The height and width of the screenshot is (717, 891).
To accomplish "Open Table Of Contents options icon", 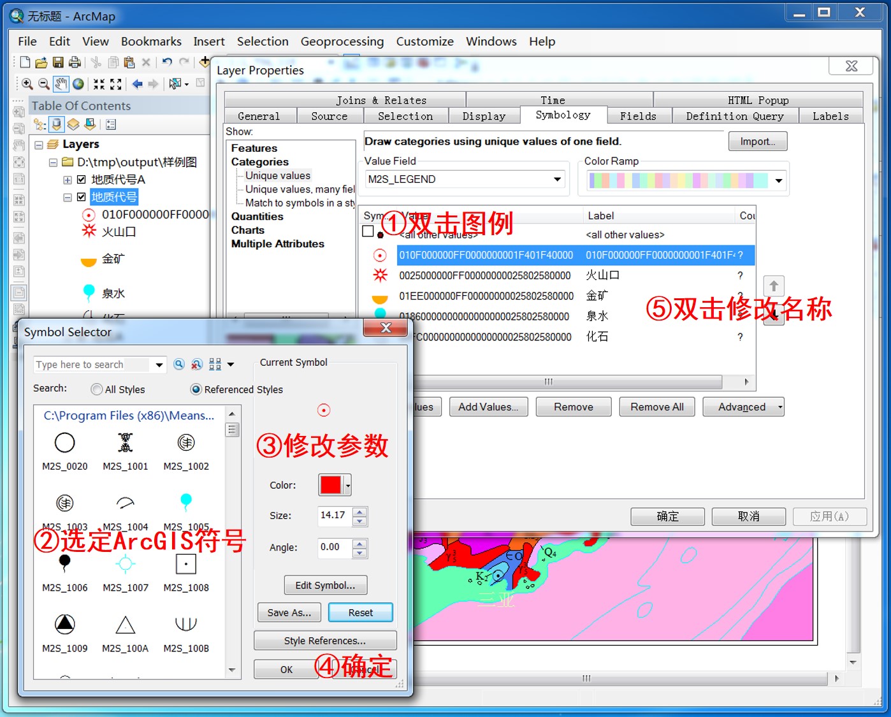I will click(111, 124).
